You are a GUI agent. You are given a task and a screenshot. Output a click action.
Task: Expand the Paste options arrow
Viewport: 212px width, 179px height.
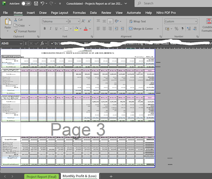pyautogui.click(x=7, y=31)
